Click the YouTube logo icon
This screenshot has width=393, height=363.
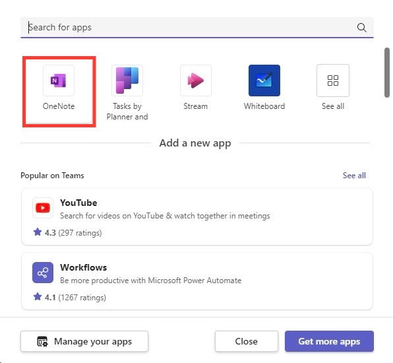43,208
